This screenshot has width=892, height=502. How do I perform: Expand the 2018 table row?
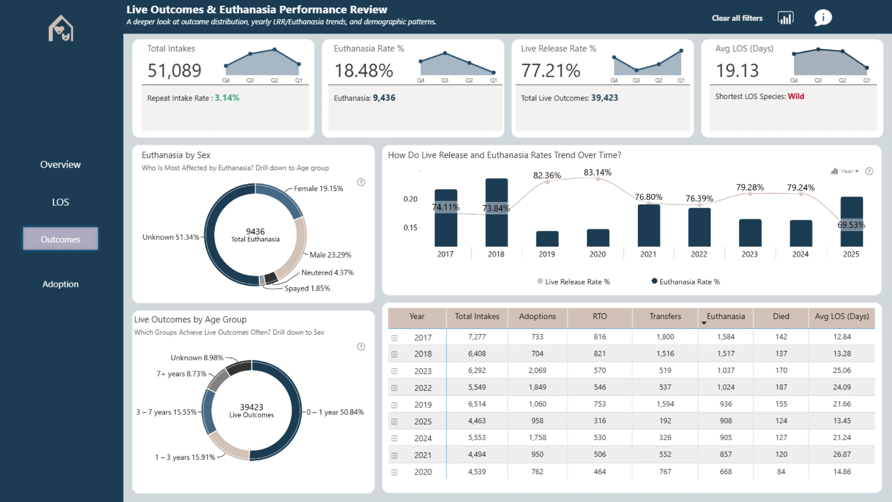pyautogui.click(x=394, y=354)
